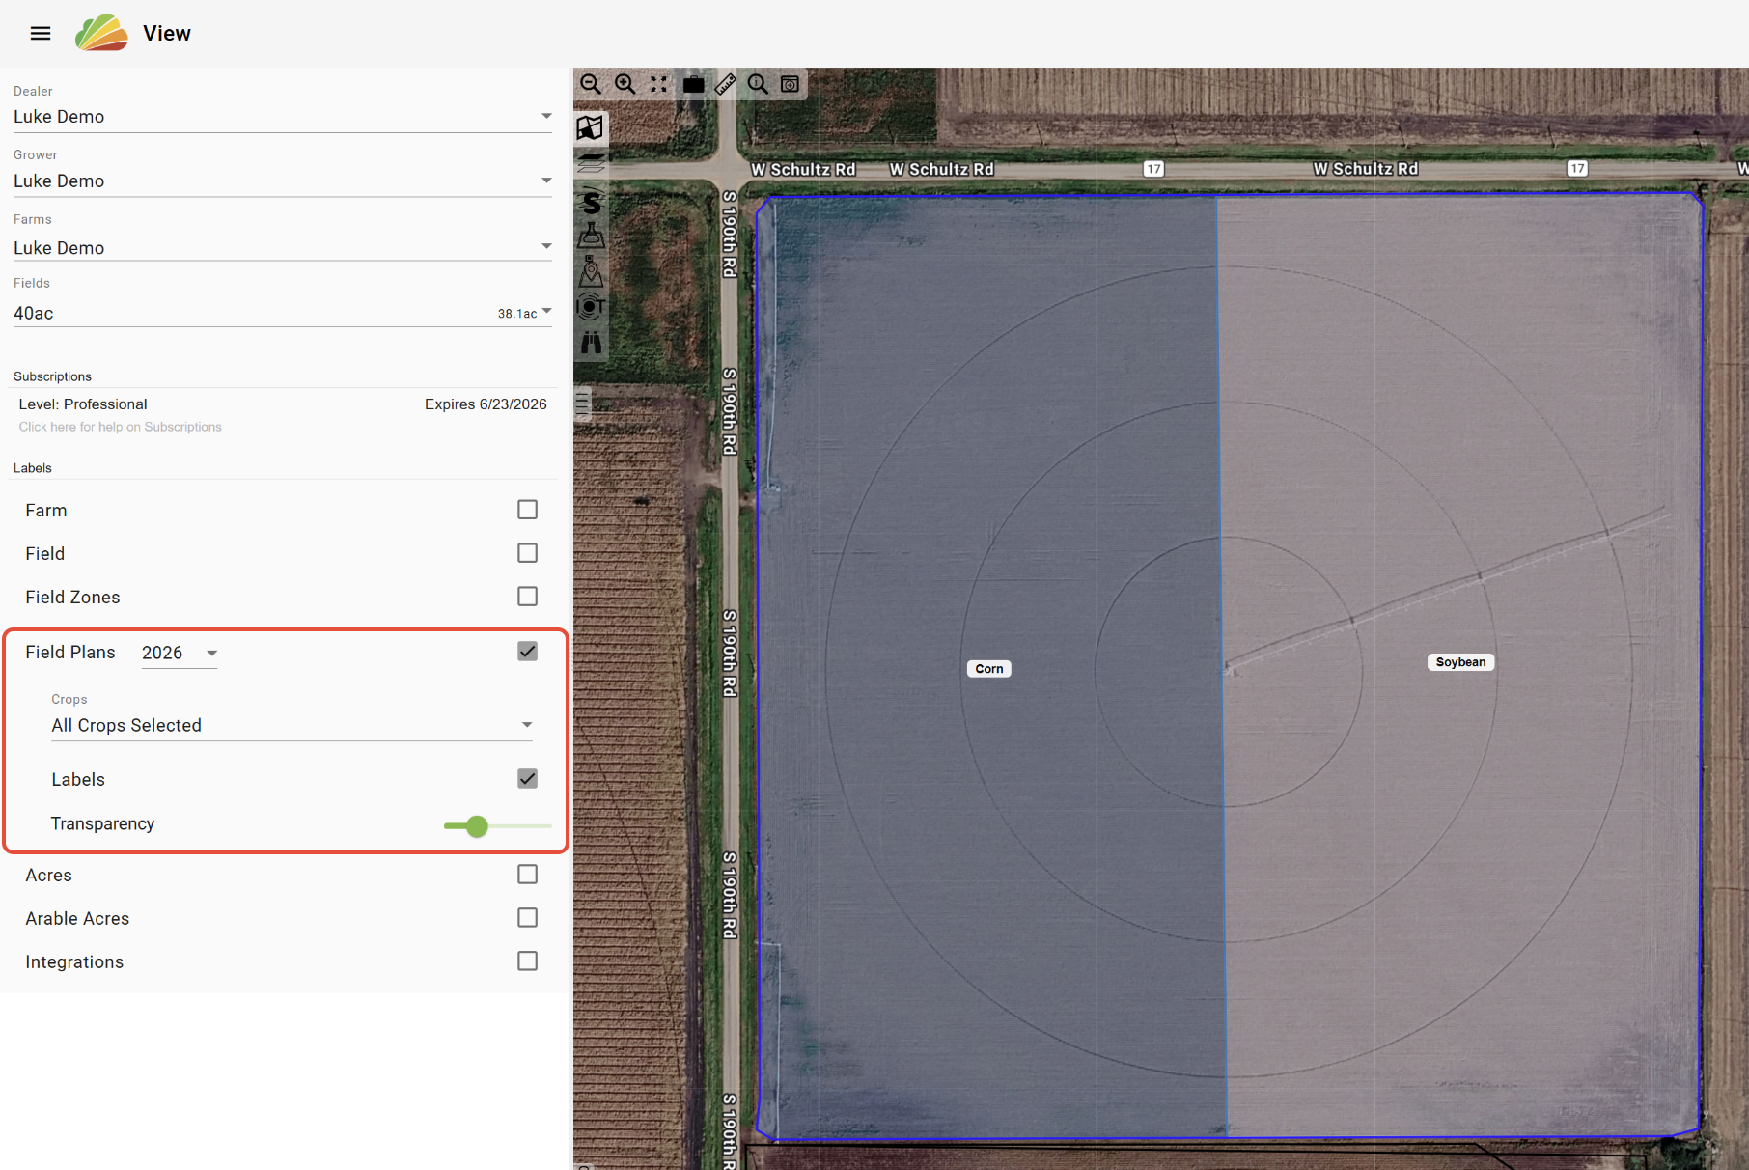Enable the Arable Acres checkbox

coord(527,918)
